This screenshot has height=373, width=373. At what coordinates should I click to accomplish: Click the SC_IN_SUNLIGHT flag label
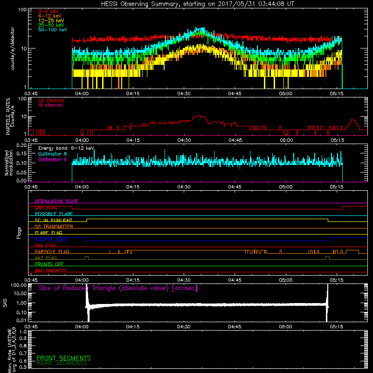click(x=54, y=220)
